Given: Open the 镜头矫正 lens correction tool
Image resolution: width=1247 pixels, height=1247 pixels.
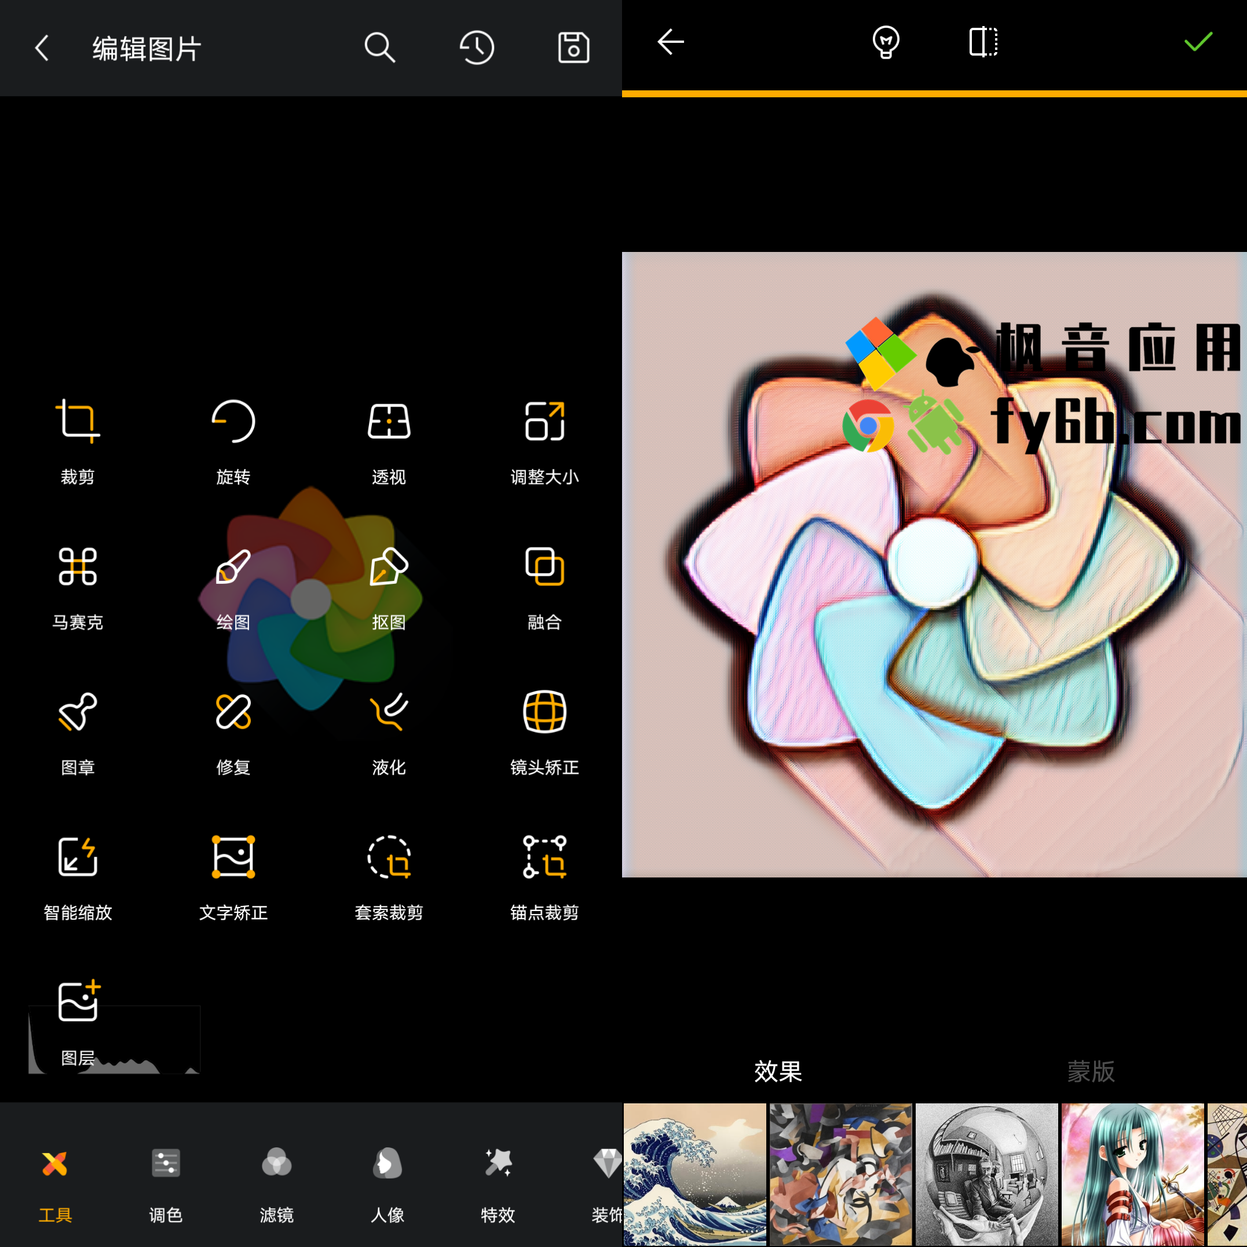Looking at the screenshot, I should coord(545,733).
